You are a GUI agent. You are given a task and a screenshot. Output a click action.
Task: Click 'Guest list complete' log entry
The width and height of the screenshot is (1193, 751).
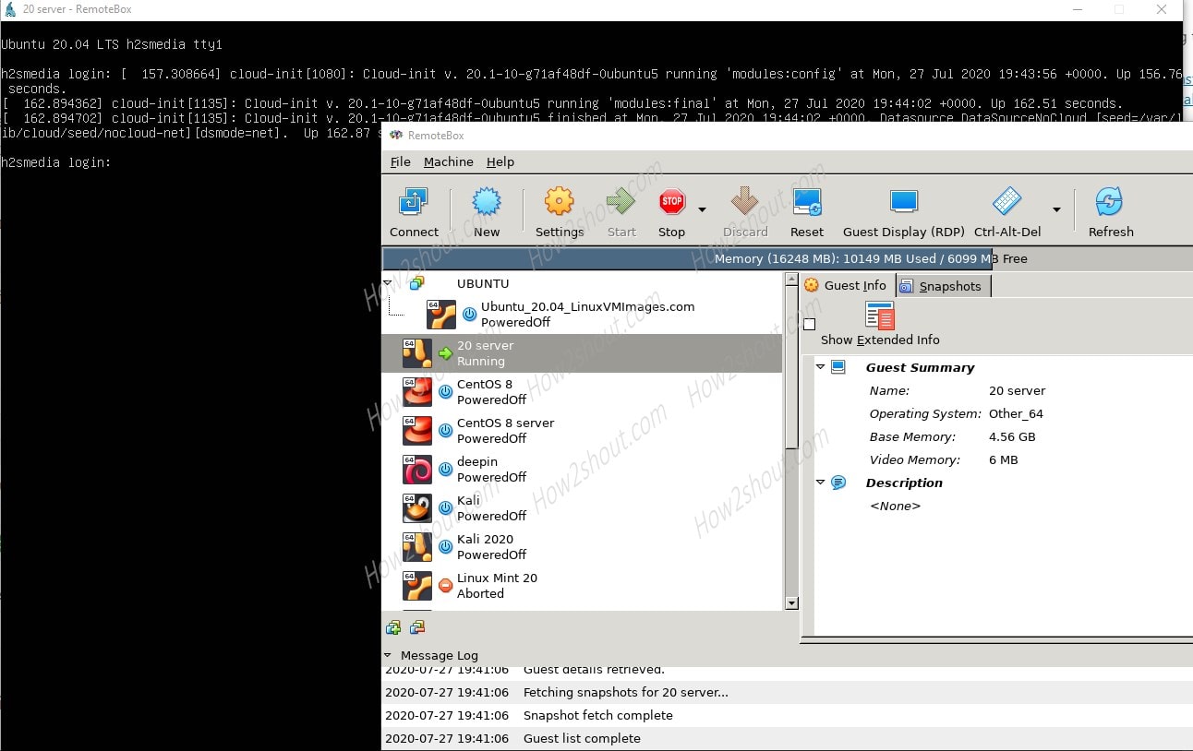point(582,738)
